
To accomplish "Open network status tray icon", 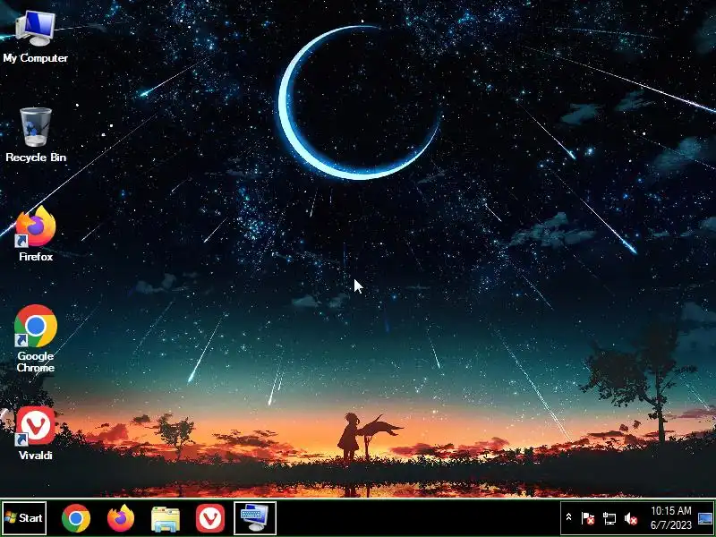I will click(x=609, y=518).
